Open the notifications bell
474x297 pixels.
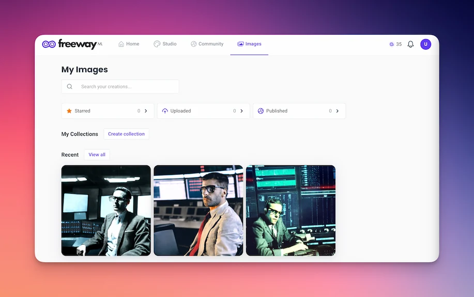(410, 44)
